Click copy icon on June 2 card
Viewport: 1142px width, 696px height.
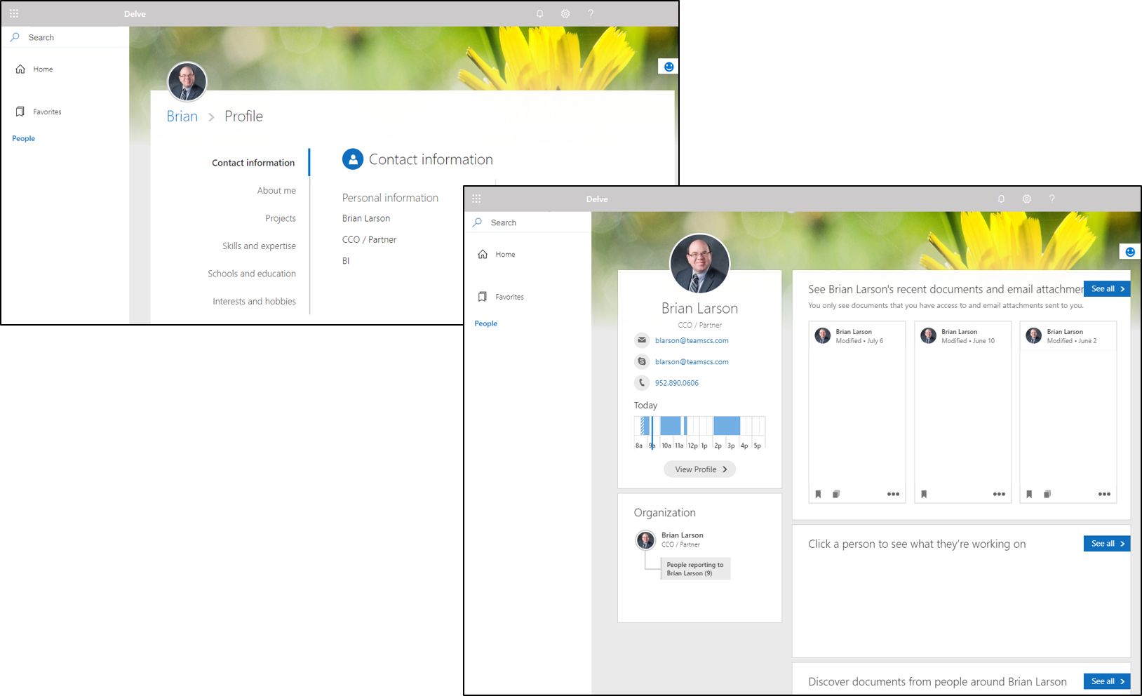coord(1047,494)
